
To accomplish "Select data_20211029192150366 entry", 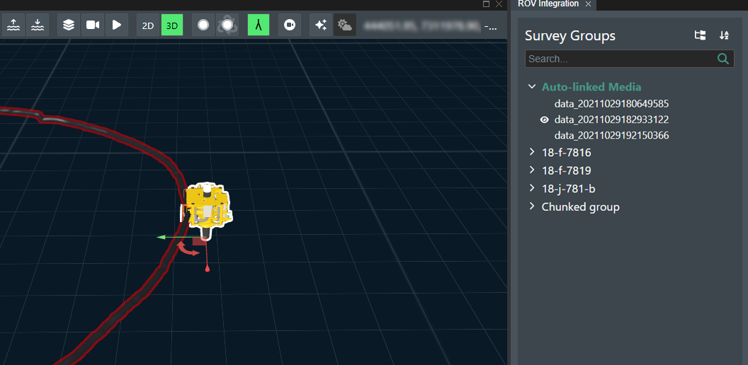I will [611, 136].
